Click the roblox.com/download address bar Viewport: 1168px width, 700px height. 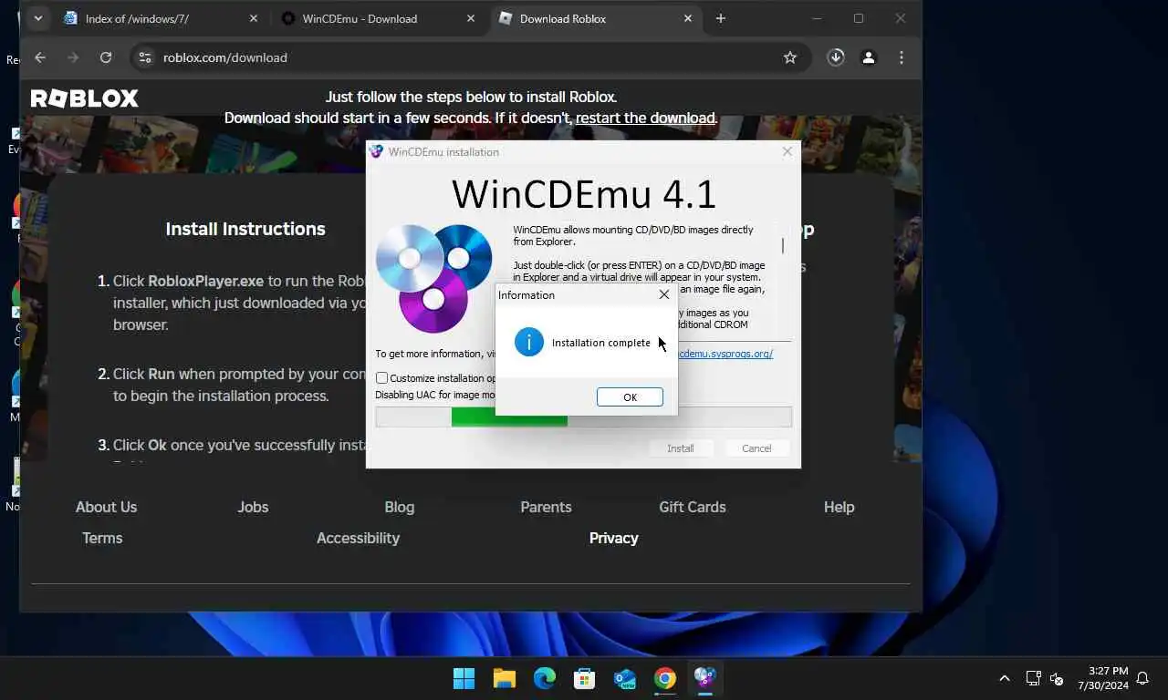pos(469,57)
